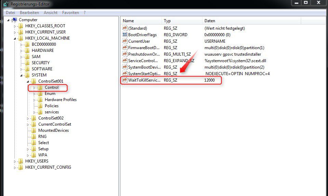Sort by the Typ column header
Screen dimensions: 328x196
point(182,21)
